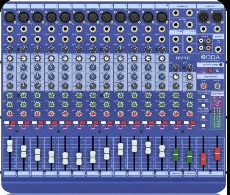Click the channel 8 peak LED
This screenshot has width=230, height=195.
107,127
